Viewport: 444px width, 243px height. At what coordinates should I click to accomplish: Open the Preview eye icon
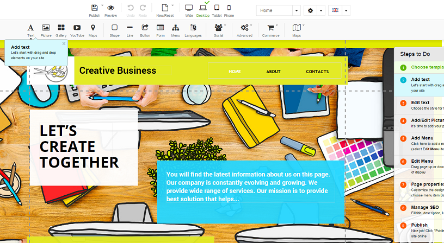(x=110, y=8)
